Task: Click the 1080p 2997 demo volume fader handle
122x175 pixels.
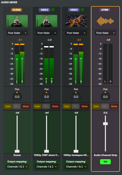Action: coord(47,151)
